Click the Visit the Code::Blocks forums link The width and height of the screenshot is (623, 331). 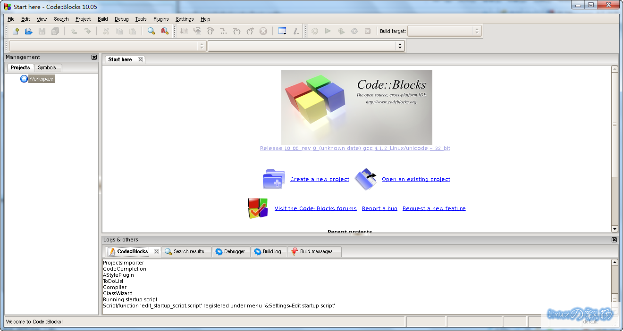[x=315, y=208]
